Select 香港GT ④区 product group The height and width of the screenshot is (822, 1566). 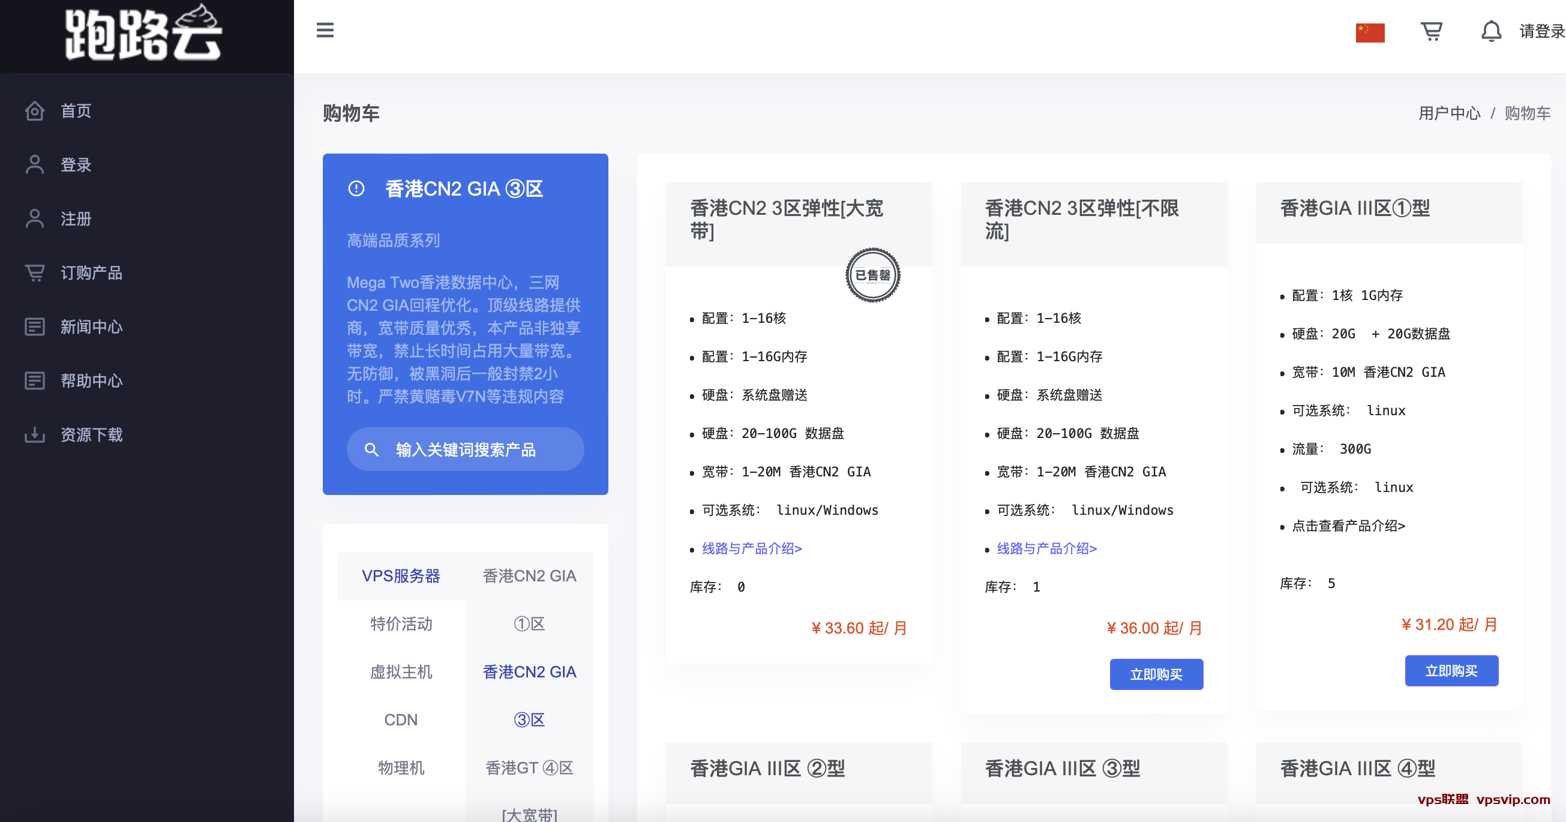pyautogui.click(x=529, y=768)
